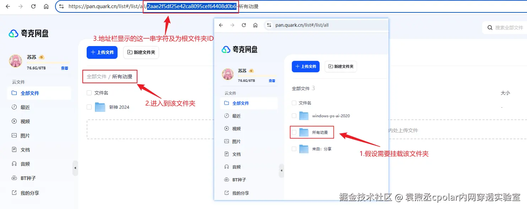Click the back arrow in the outer browser

(8, 6)
